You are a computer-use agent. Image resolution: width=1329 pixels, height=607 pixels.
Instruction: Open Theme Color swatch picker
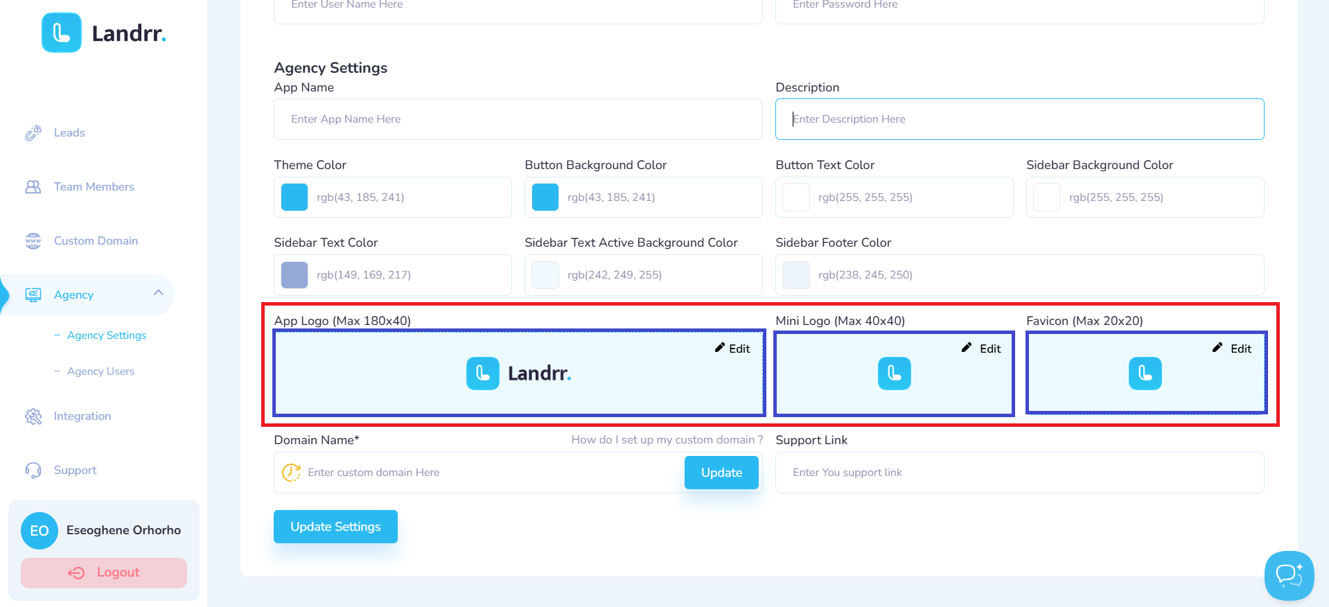click(x=294, y=197)
